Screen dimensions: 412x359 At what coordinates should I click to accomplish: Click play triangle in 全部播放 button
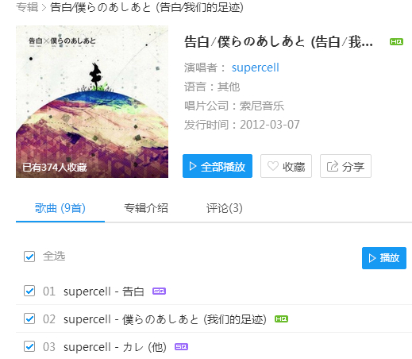193,166
